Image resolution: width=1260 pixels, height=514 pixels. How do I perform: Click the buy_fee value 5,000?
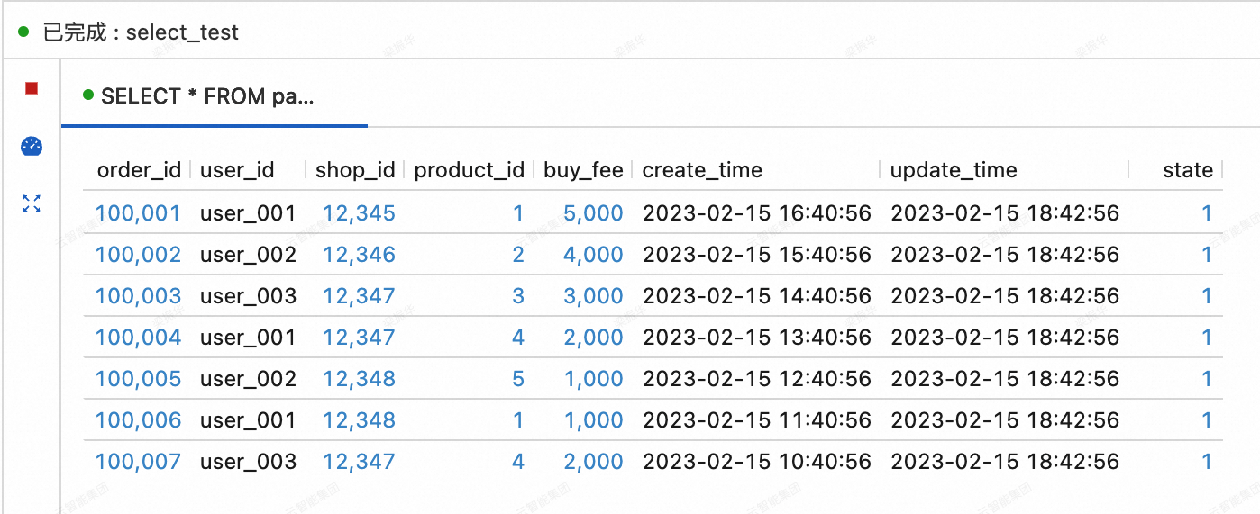[593, 213]
